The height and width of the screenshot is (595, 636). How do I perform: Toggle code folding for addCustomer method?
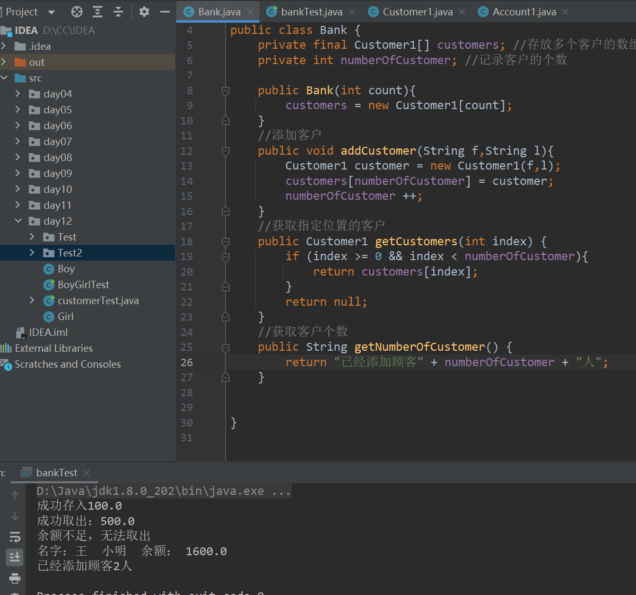225,152
